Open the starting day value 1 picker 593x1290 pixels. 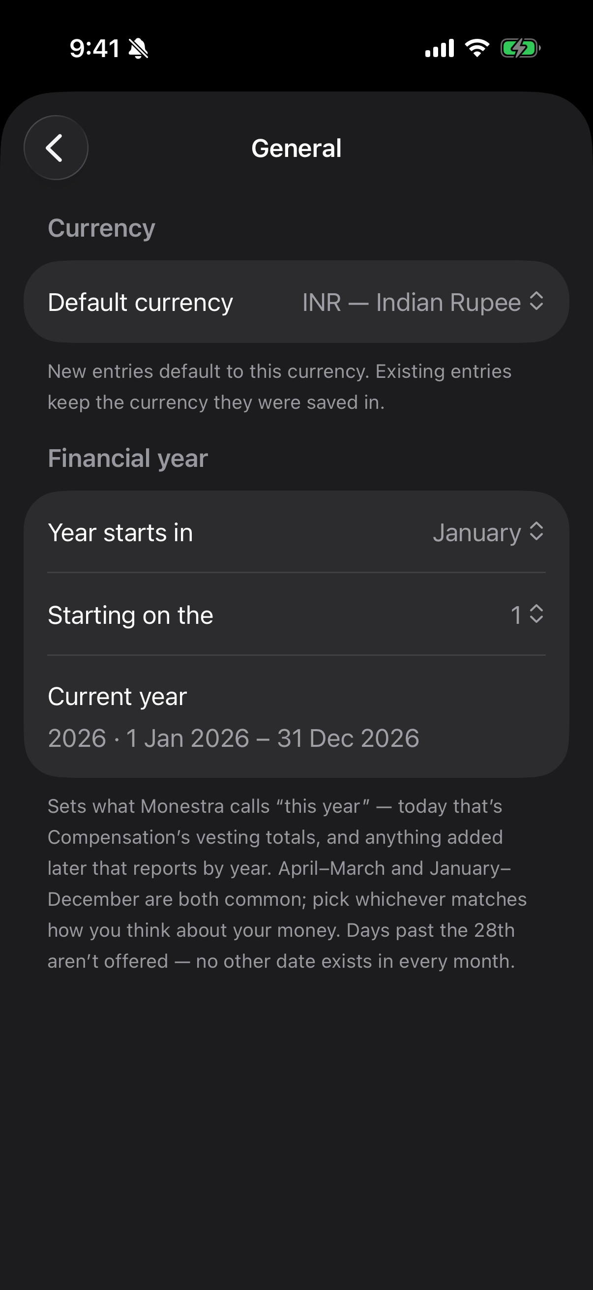527,615
